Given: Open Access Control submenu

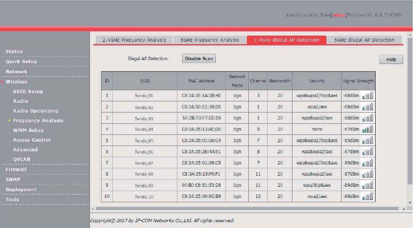Looking at the screenshot, I should click(32, 140).
